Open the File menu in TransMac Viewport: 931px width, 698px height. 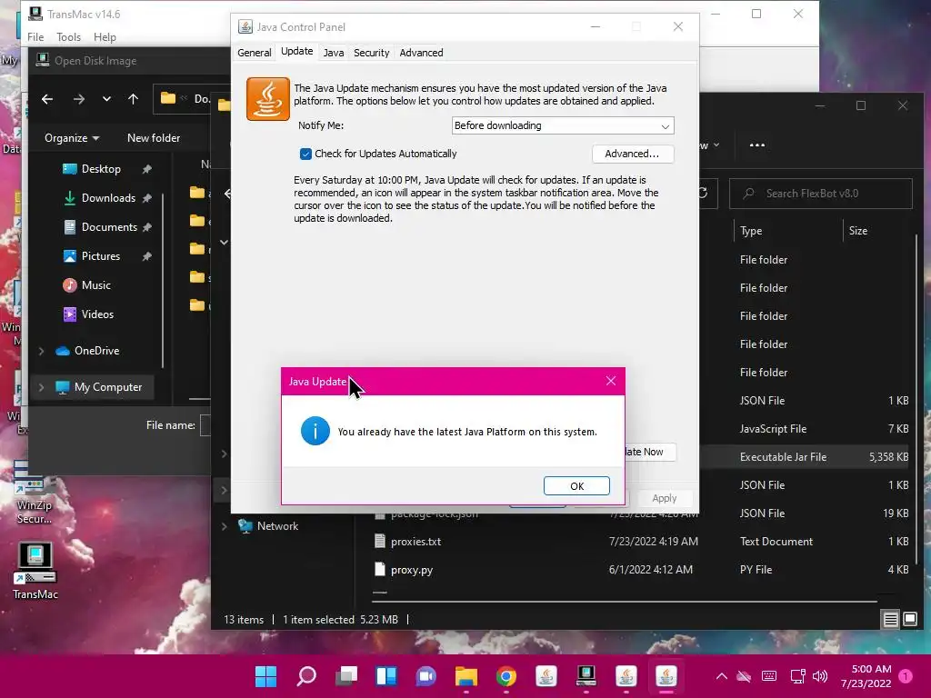(x=35, y=36)
